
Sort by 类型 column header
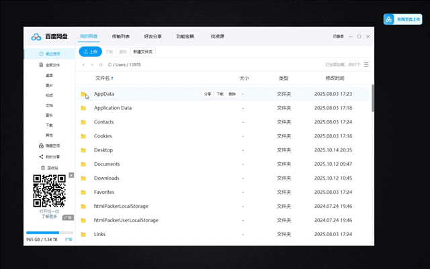[284, 78]
